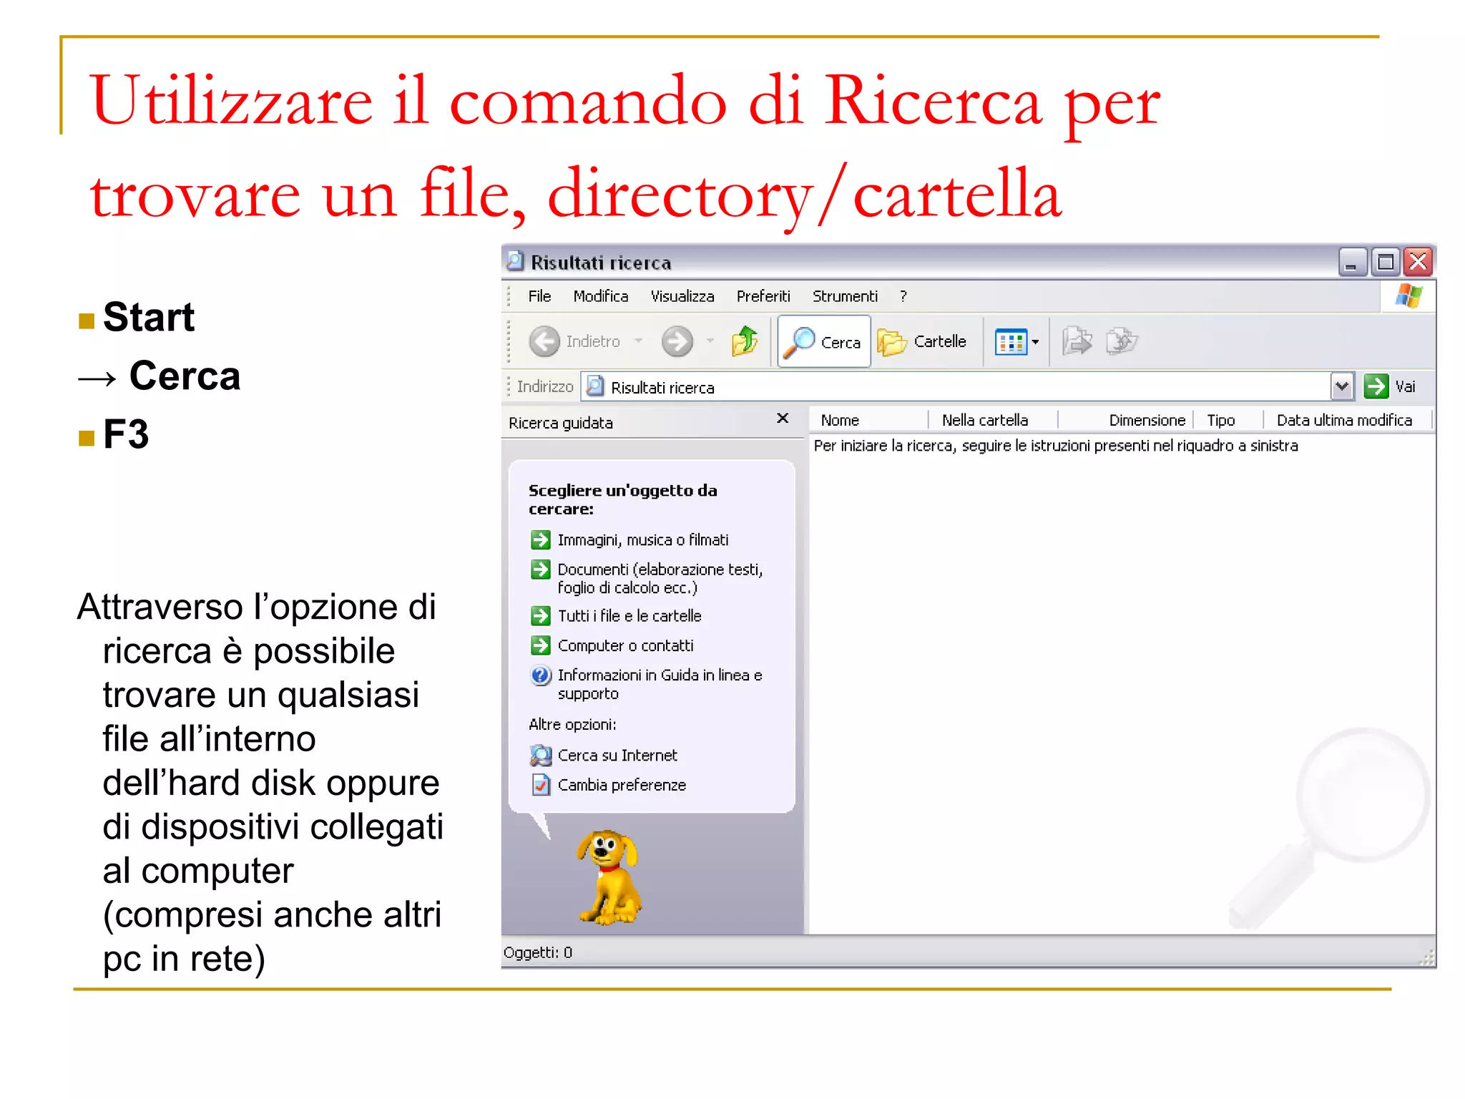Click the search assistant dog character

coord(609,877)
